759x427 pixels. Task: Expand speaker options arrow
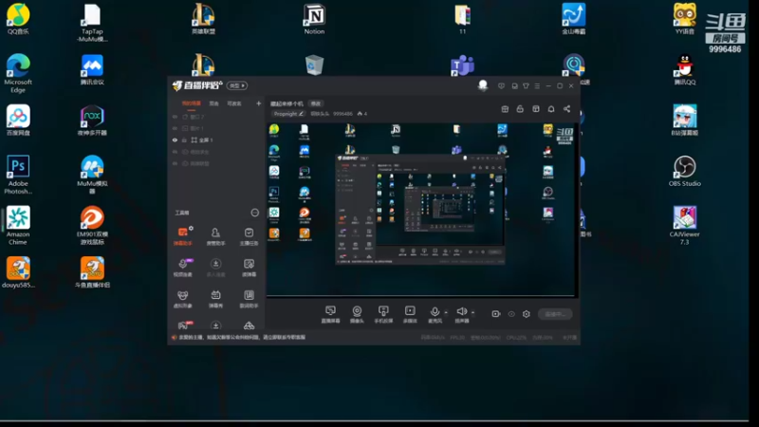pos(472,312)
